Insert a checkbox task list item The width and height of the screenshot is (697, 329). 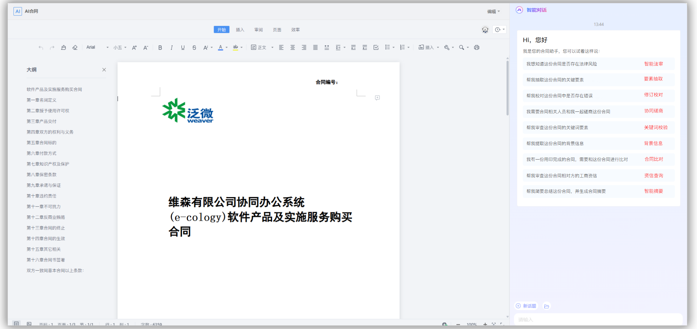pyautogui.click(x=376, y=47)
